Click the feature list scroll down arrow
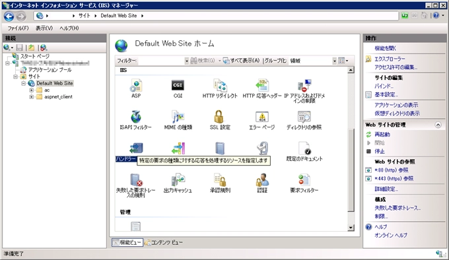The width and height of the screenshot is (449, 260). pyautogui.click(x=351, y=228)
